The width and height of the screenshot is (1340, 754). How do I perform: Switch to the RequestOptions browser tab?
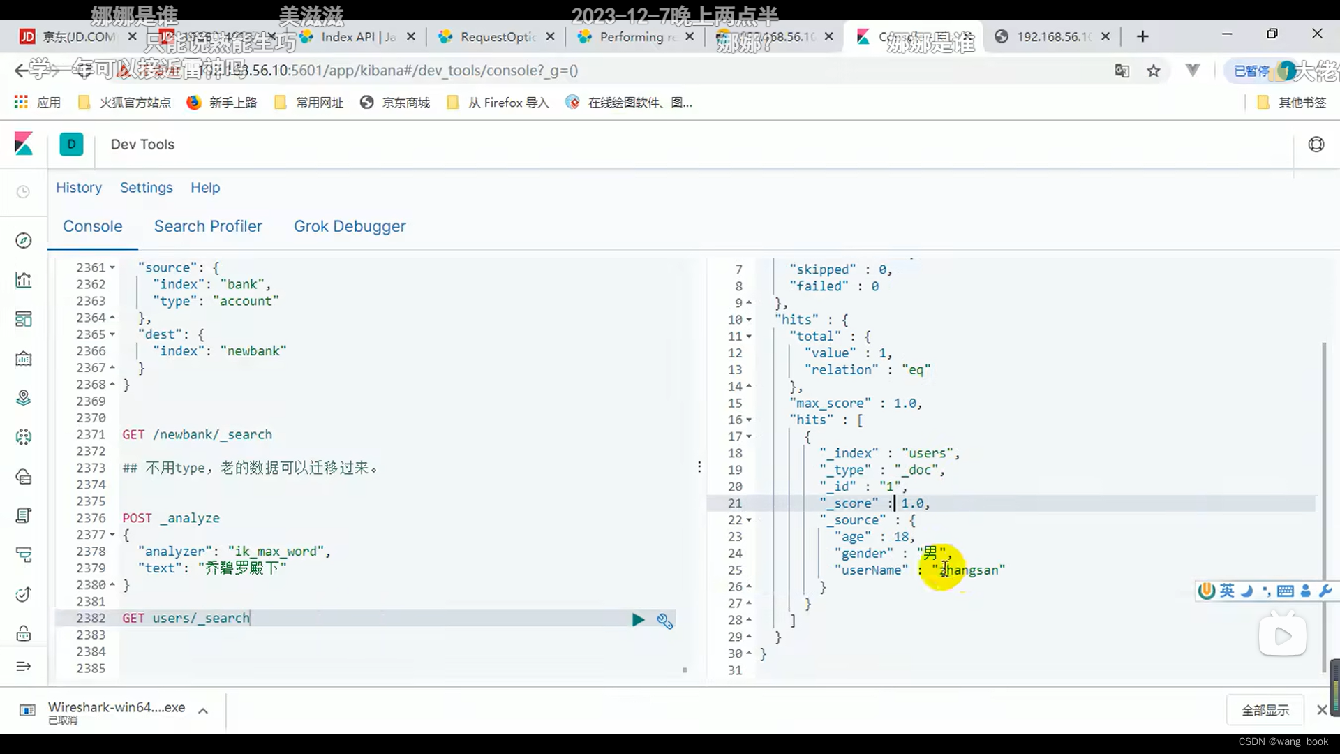497,36
